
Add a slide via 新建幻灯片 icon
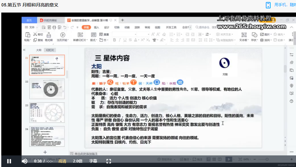[x=80, y=35]
